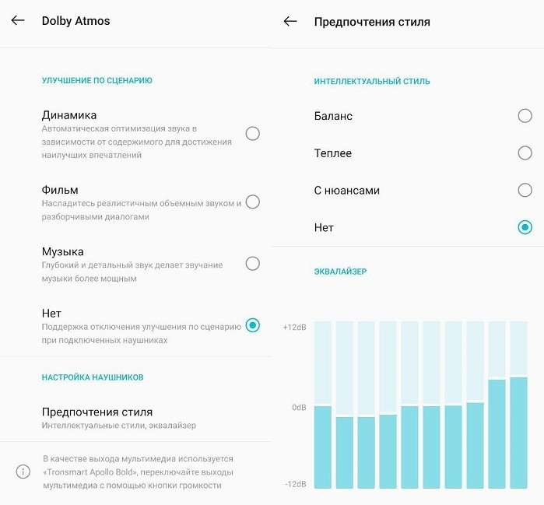This screenshot has width=544, height=505.
Task: Tap the Музыка option description text
Action: [x=132, y=272]
